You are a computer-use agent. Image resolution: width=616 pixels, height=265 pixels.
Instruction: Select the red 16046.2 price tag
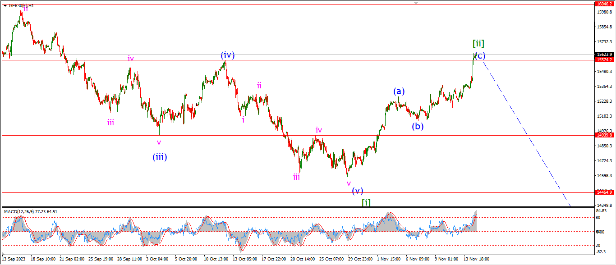[604, 3]
